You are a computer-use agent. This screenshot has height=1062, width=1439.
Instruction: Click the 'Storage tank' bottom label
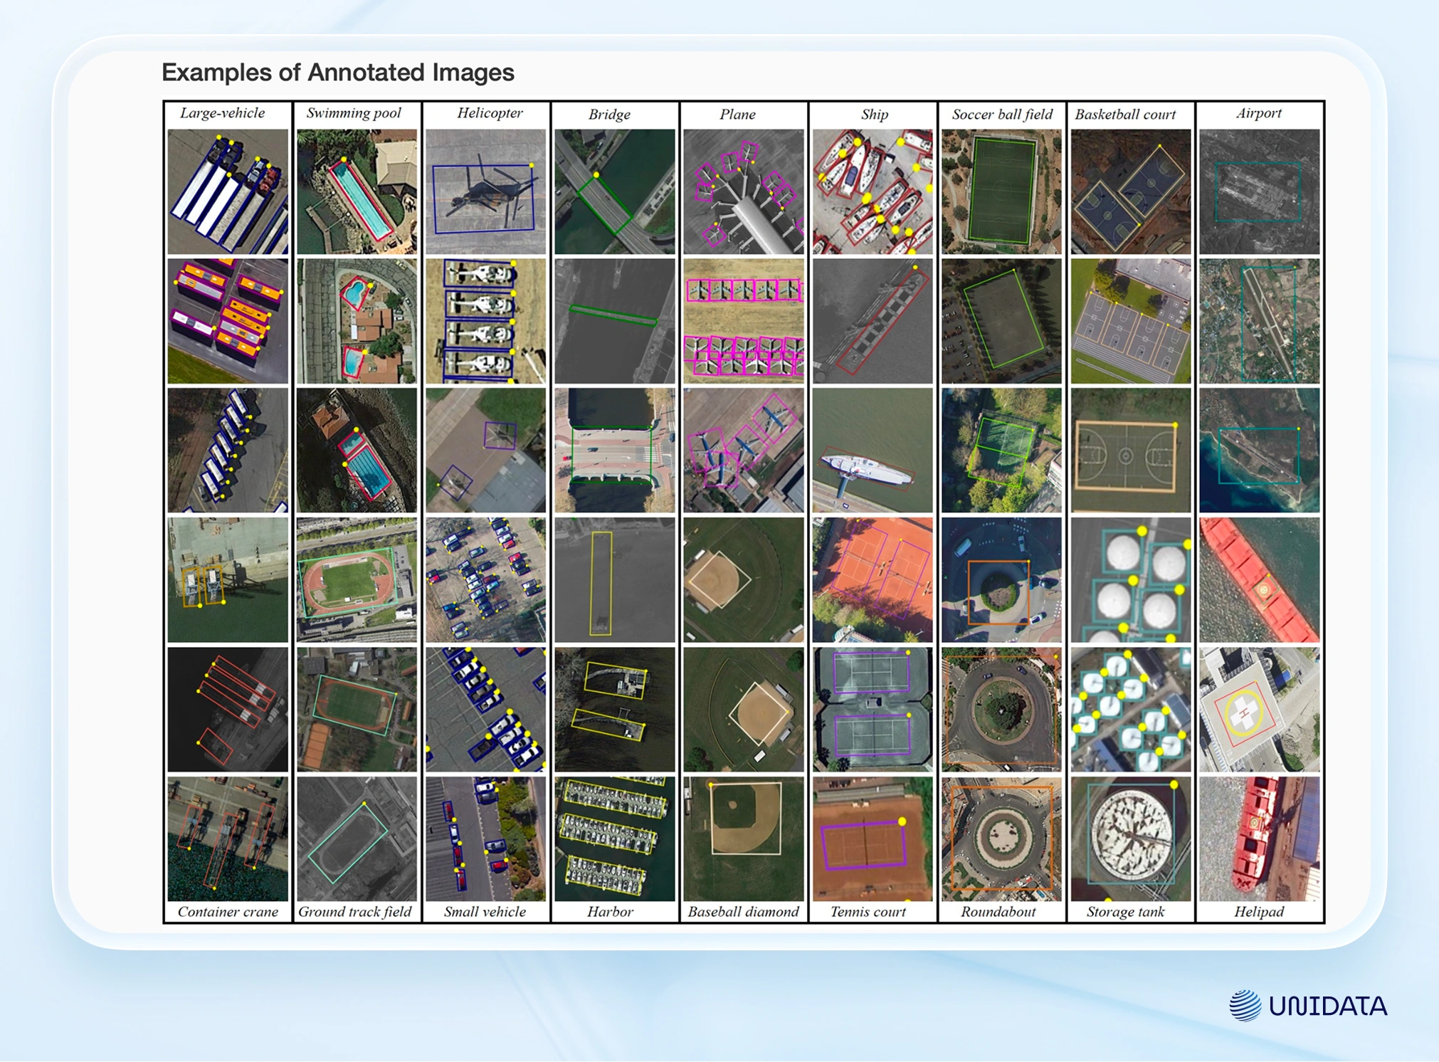click(x=1125, y=912)
